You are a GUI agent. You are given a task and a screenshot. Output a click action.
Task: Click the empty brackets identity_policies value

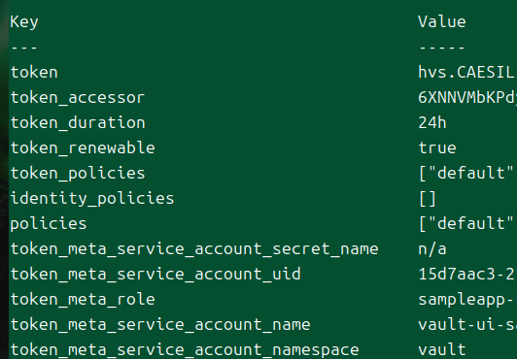(x=428, y=199)
